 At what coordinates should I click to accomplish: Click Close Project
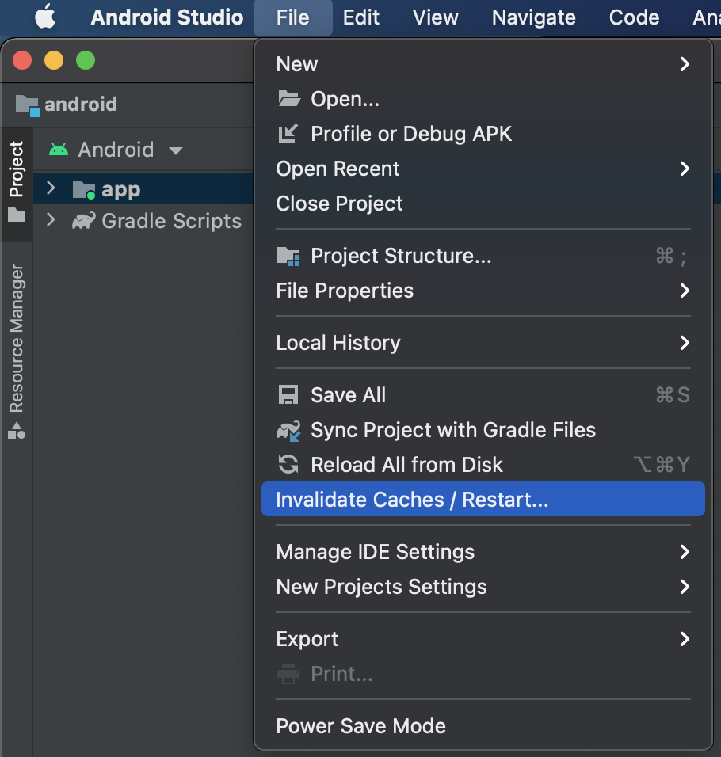click(339, 204)
